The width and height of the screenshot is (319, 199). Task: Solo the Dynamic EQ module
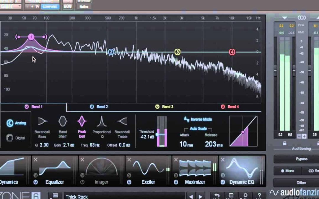(223, 175)
